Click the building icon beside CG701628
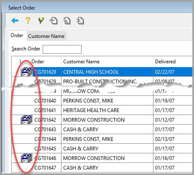Screen dimensions: 194x175 coord(26,72)
